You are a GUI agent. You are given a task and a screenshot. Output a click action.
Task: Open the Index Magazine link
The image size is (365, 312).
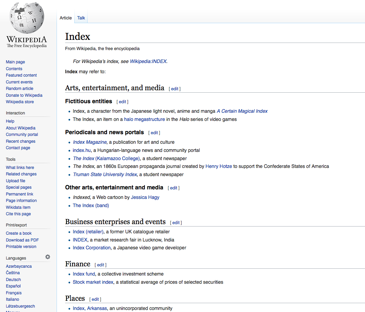coord(90,142)
